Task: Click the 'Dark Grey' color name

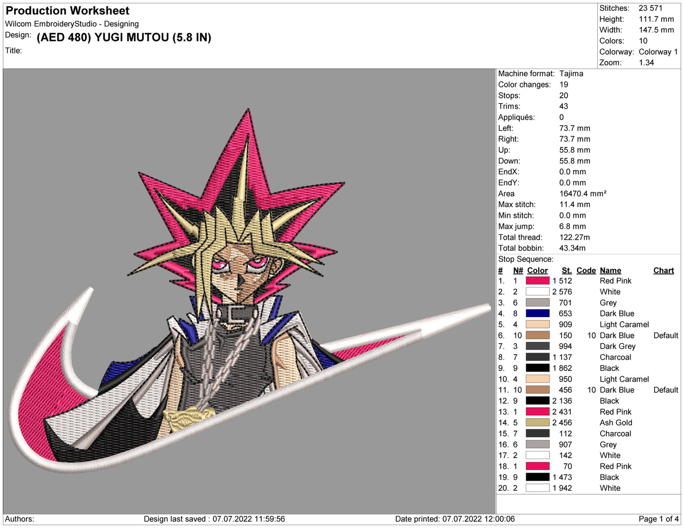Action: click(617, 346)
